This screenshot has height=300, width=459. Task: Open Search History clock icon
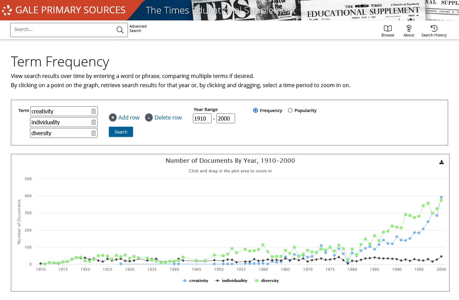coord(434,28)
